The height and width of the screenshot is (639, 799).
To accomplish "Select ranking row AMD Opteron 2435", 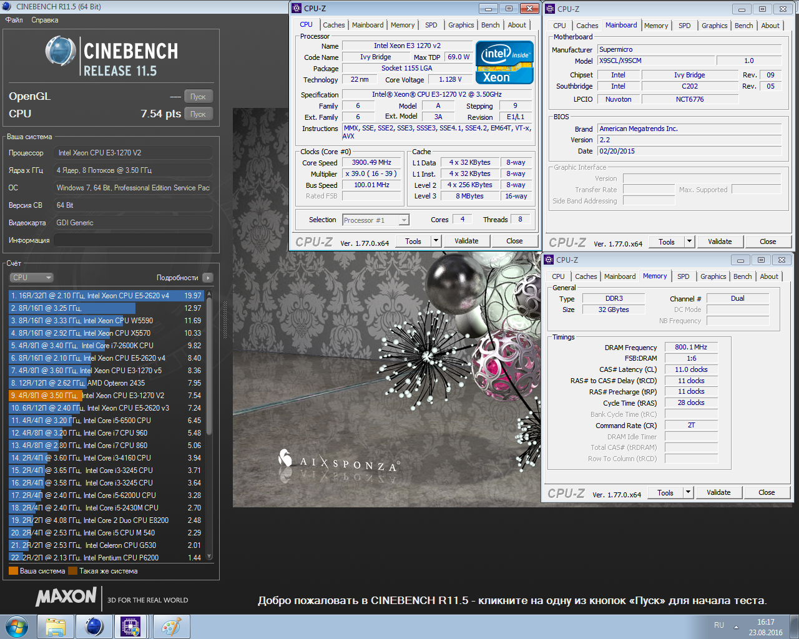I will [x=106, y=383].
